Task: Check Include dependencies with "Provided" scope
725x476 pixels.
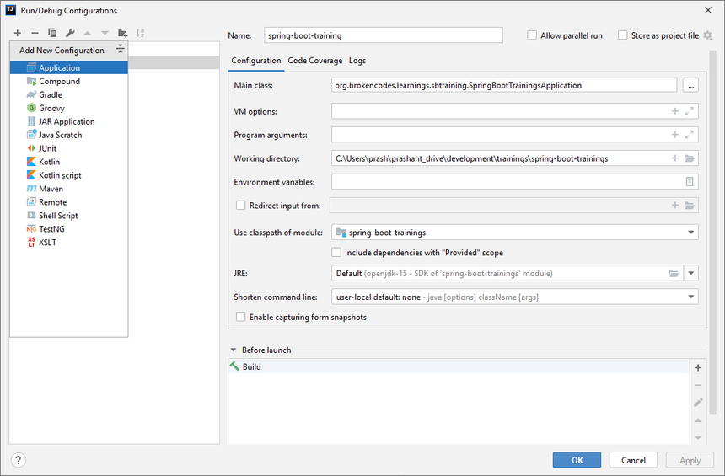Action: pos(336,253)
